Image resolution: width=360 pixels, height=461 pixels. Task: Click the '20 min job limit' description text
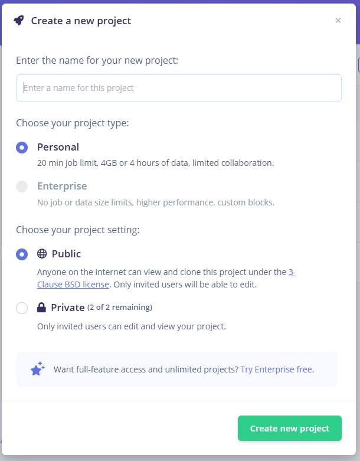pyautogui.click(x=155, y=163)
